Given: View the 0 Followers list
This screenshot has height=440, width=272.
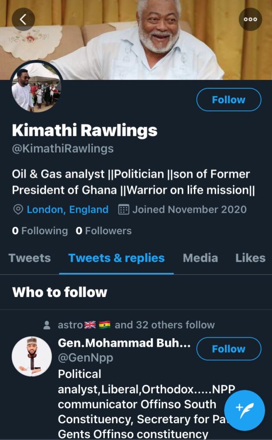Looking at the screenshot, I should click(104, 231).
